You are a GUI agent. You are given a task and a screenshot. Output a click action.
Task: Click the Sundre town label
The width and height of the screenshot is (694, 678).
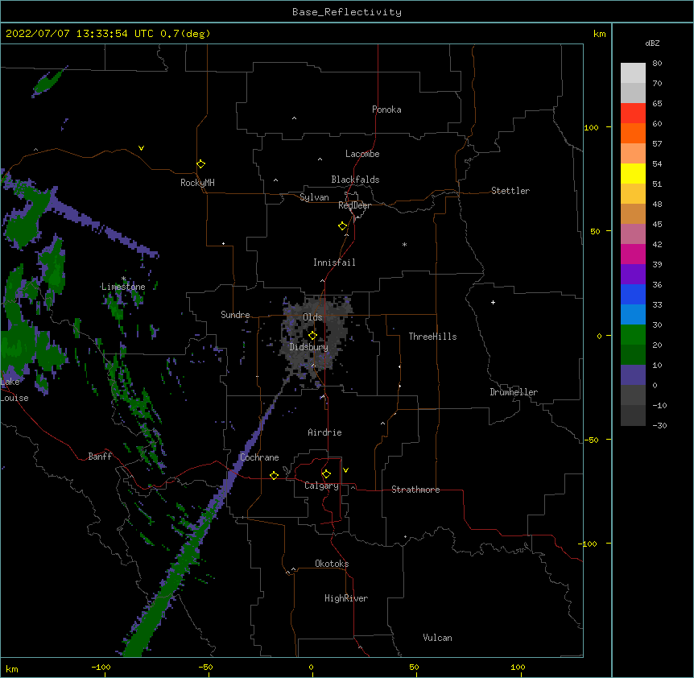(235, 315)
